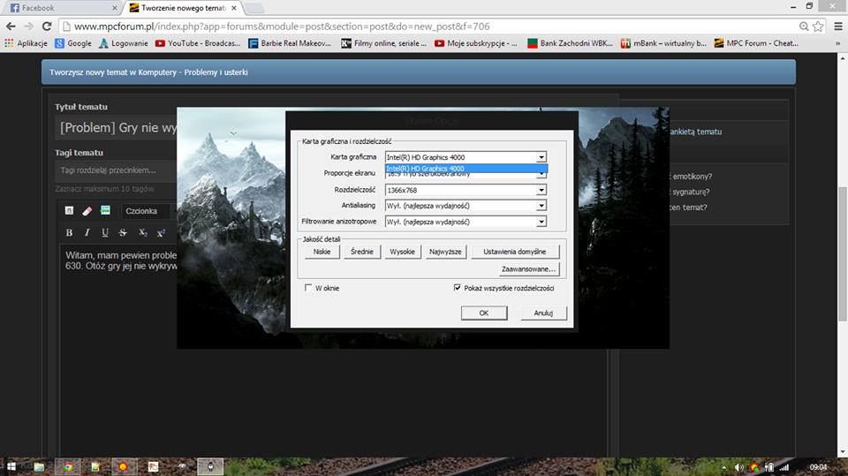Reload the current page

tap(47, 26)
